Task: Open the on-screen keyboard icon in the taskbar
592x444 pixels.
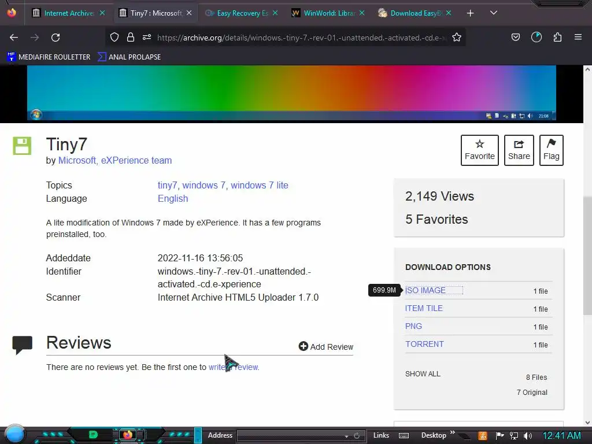Action: 404,436
